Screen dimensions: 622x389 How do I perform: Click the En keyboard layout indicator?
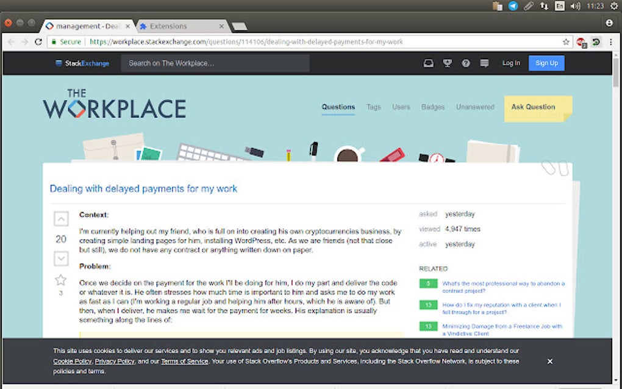pos(559,7)
